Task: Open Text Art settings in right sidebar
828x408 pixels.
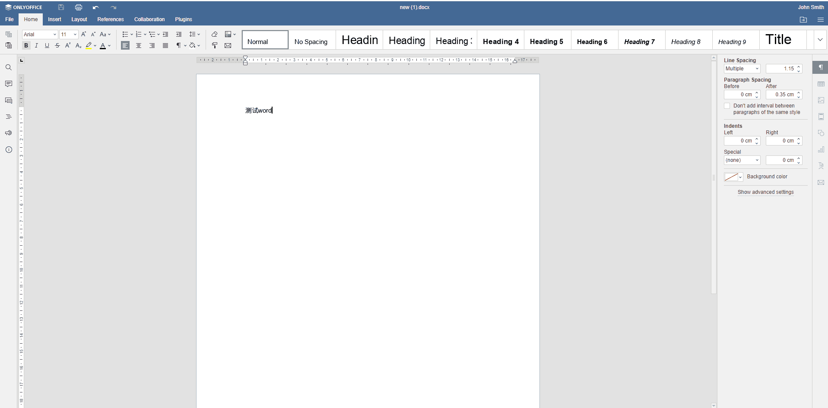Action: click(x=821, y=166)
